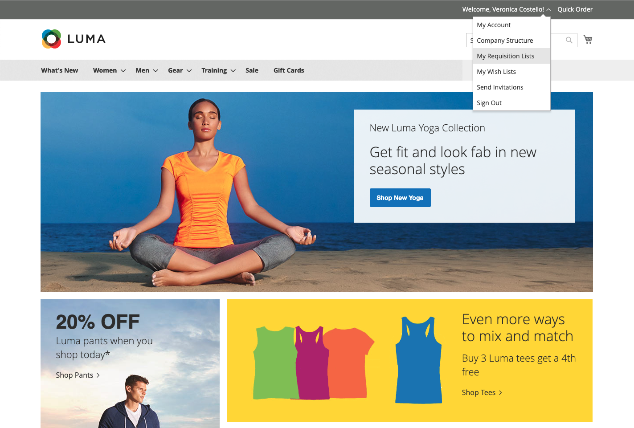The image size is (634, 428).
Task: Open My Account from dropdown
Action: (x=511, y=25)
